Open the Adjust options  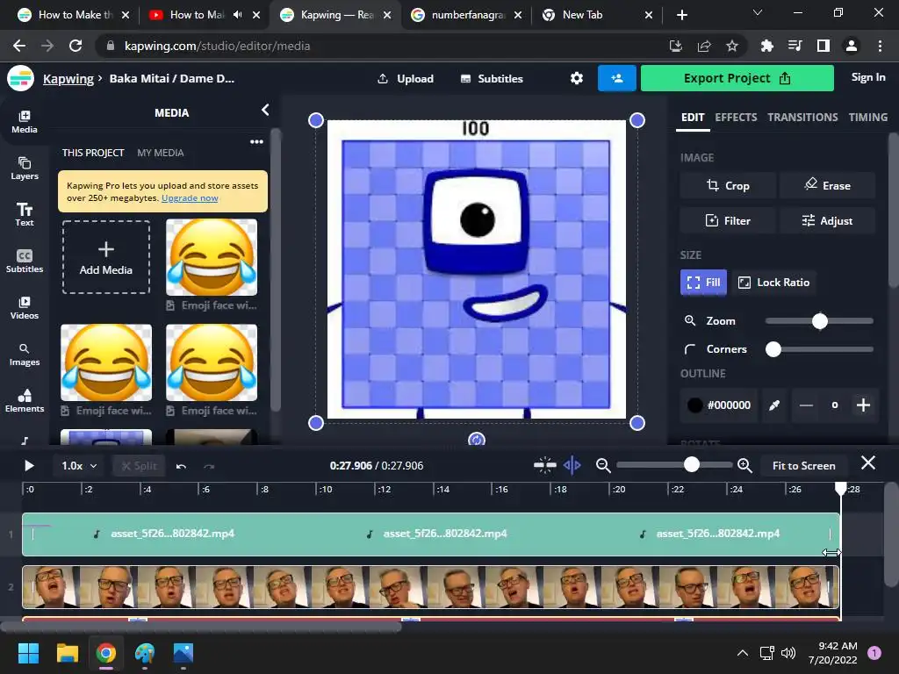(827, 220)
